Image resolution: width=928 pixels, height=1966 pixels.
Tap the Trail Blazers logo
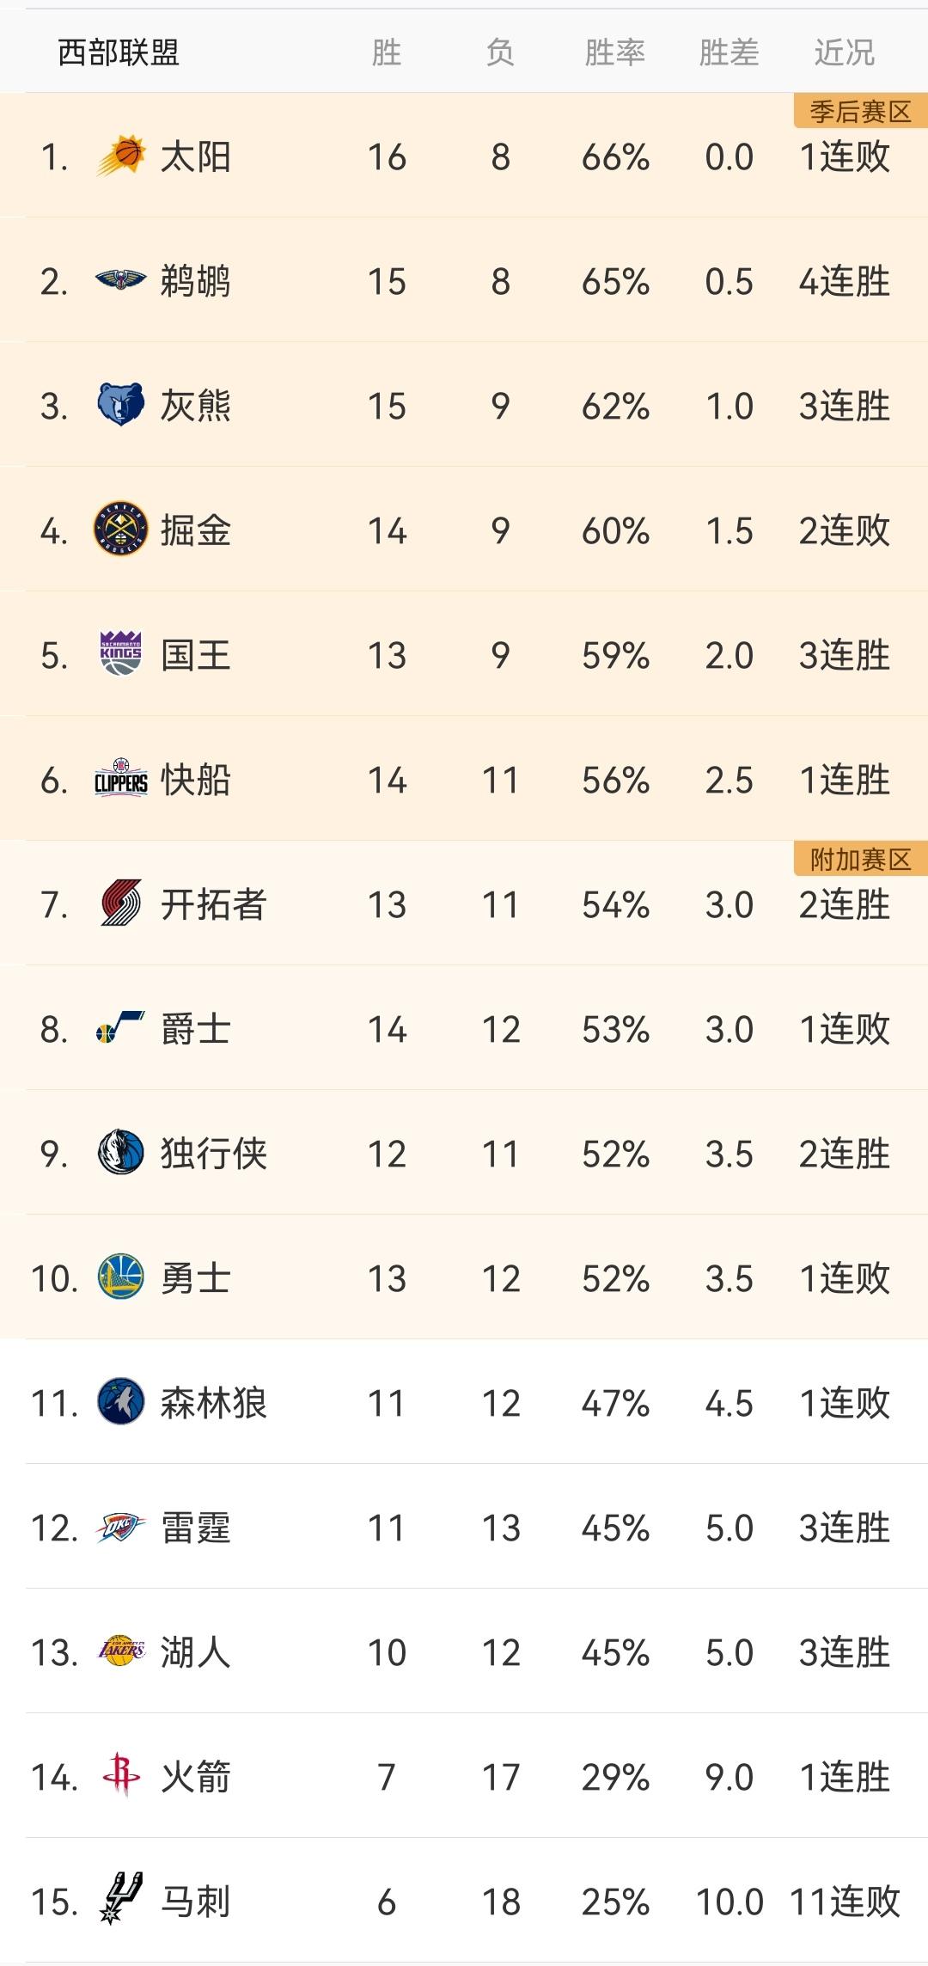coord(120,903)
